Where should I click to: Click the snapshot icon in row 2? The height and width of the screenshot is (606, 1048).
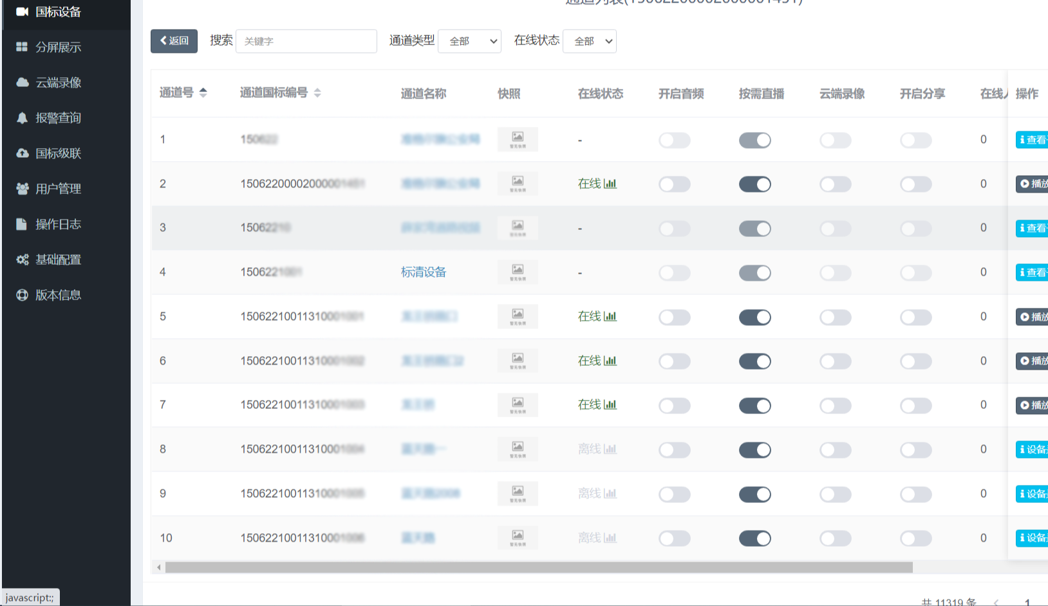pyautogui.click(x=518, y=184)
